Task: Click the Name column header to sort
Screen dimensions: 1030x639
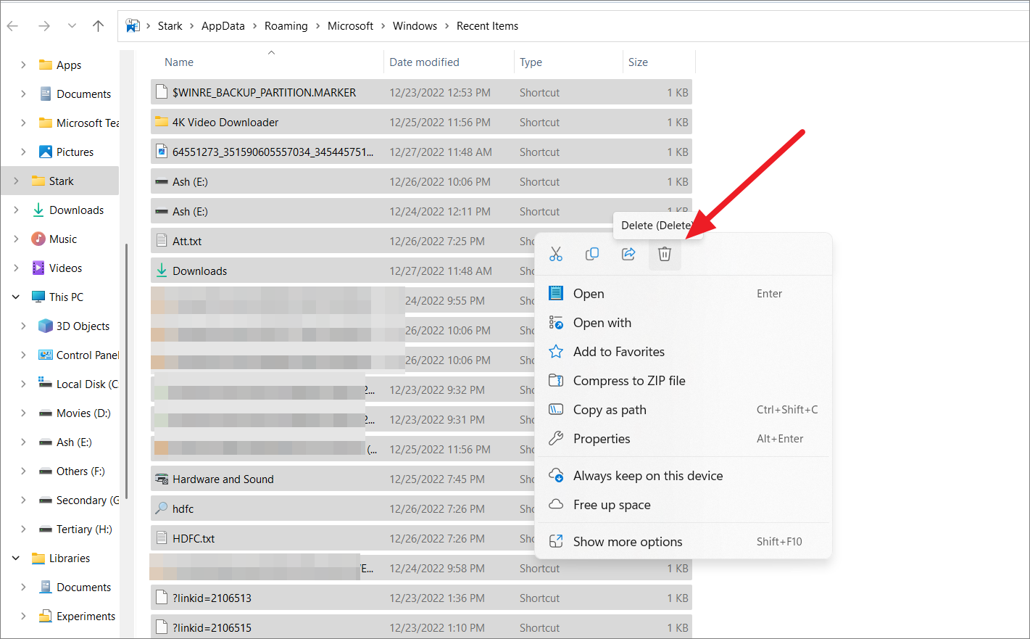Action: [178, 62]
